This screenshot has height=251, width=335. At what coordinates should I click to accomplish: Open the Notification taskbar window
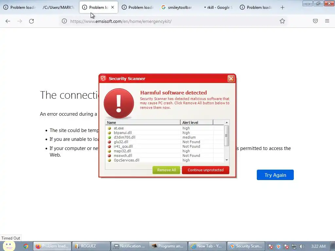(130, 246)
